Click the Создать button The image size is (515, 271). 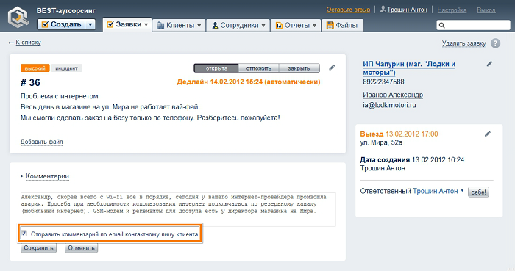[x=61, y=24]
